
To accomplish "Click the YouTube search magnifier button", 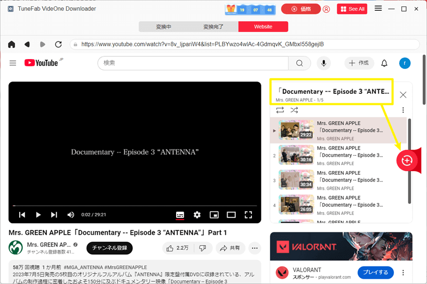I will (x=299, y=63).
